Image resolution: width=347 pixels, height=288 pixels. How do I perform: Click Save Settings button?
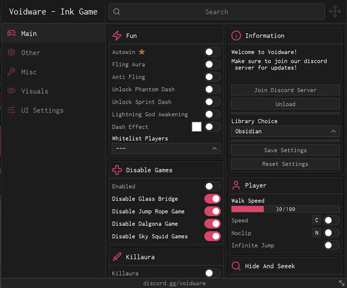(285, 150)
